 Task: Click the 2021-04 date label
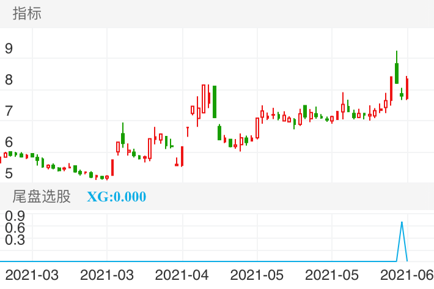click(182, 275)
